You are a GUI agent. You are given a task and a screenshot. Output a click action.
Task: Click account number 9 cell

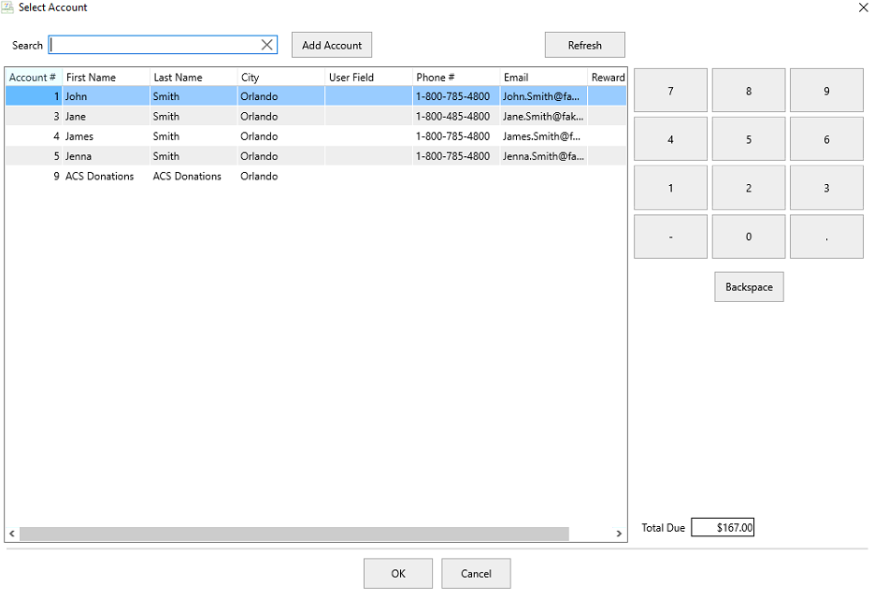pyautogui.click(x=34, y=177)
